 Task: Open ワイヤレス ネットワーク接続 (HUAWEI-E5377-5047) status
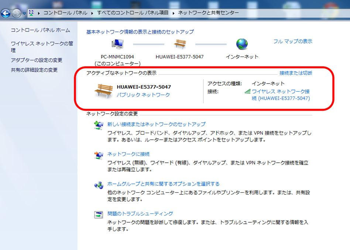(281, 95)
